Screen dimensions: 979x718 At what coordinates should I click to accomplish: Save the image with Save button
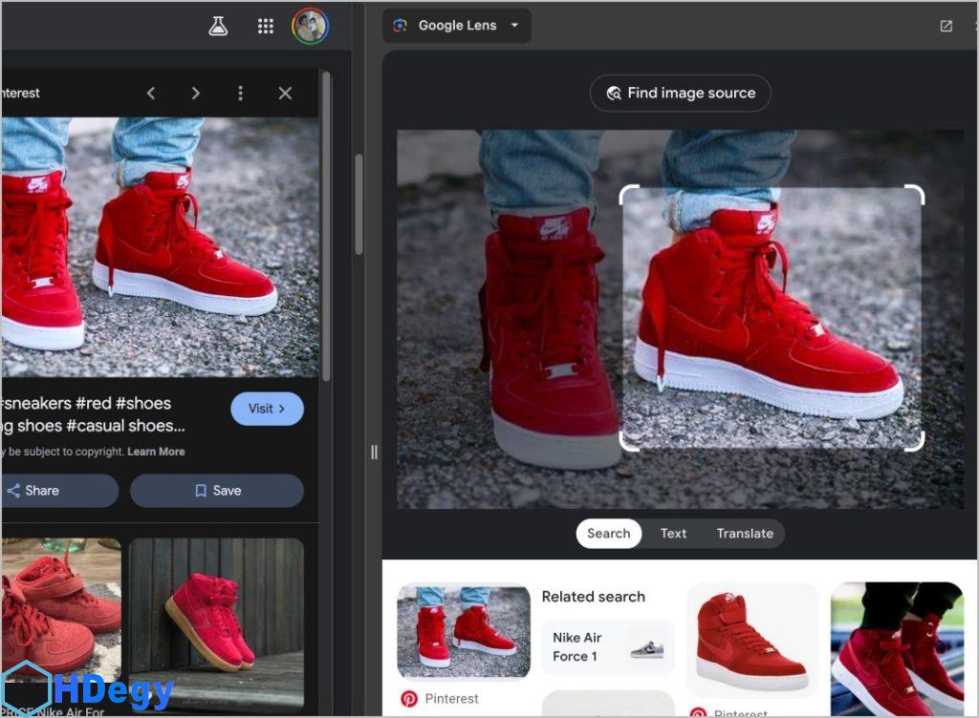(217, 491)
